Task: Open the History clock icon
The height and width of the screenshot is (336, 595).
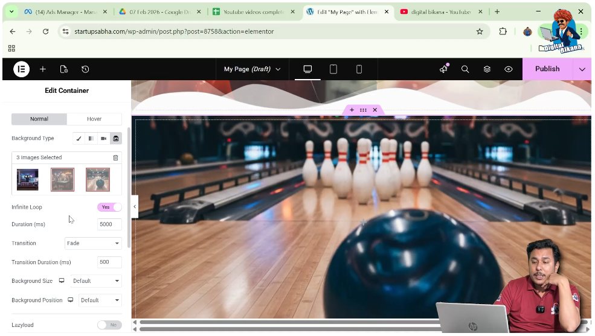Action: point(85,69)
